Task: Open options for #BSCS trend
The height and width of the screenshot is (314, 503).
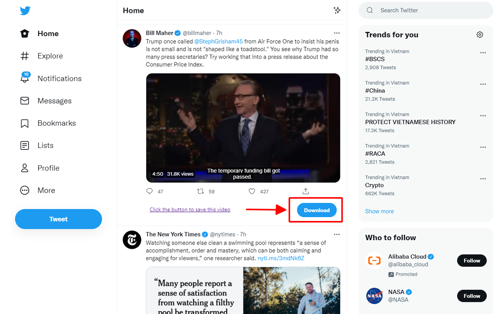Action: click(483, 53)
